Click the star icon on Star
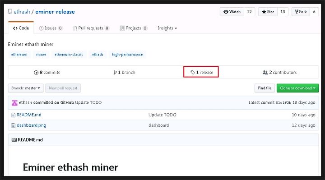Image resolution: width=325 pixels, height=180 pixels. (x=264, y=12)
